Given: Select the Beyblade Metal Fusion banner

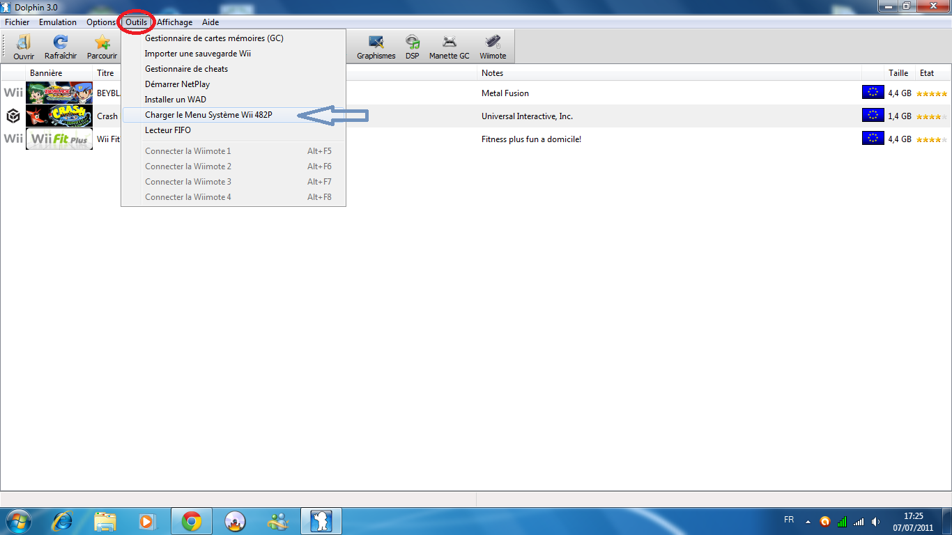Looking at the screenshot, I should click(59, 93).
